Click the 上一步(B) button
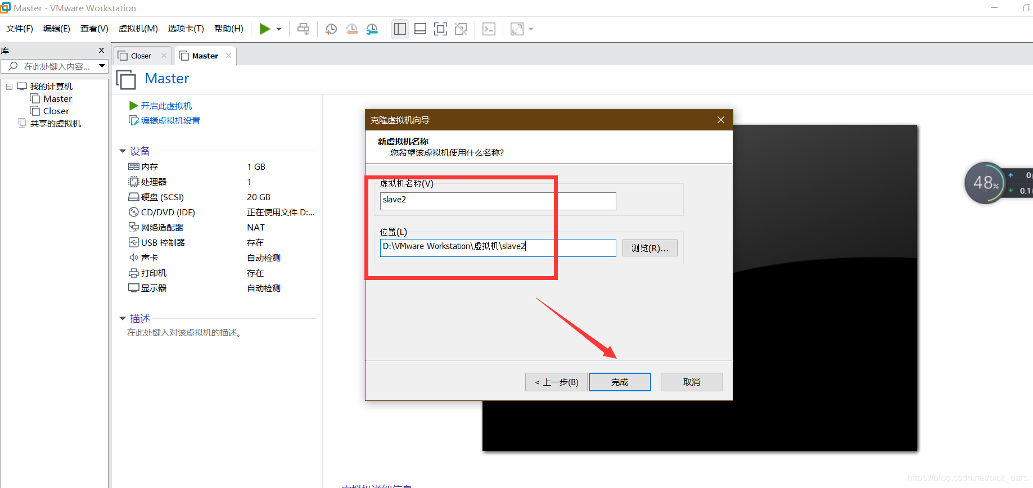 (556, 382)
